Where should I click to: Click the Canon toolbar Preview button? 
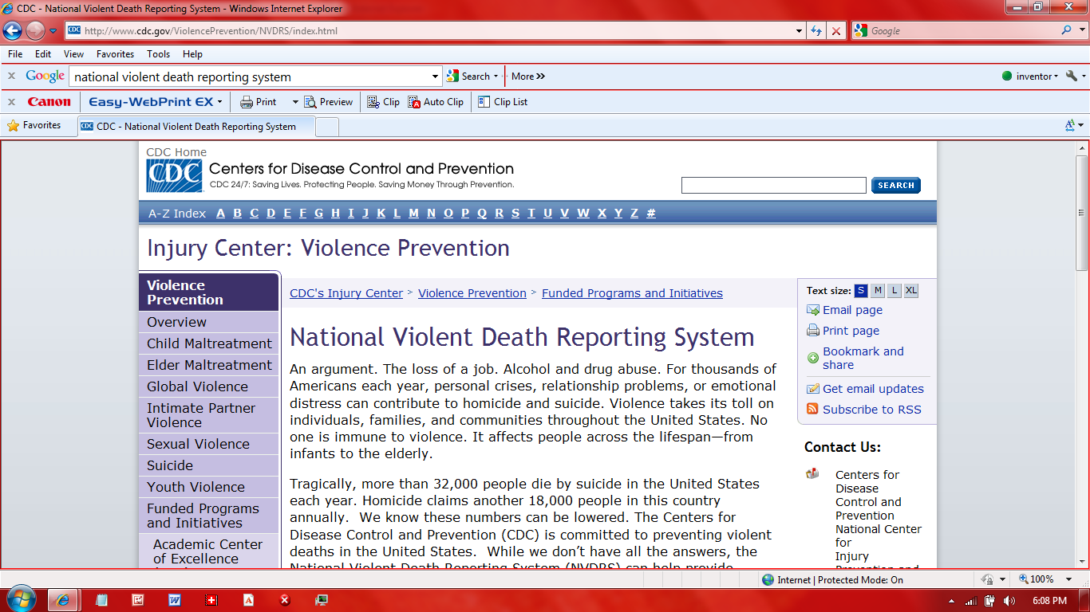pyautogui.click(x=329, y=102)
